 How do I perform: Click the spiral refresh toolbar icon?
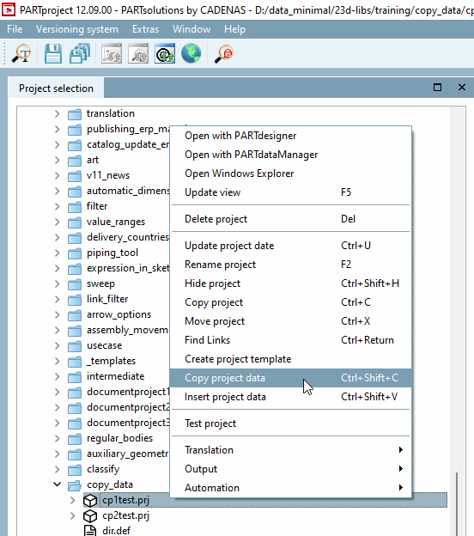click(165, 53)
